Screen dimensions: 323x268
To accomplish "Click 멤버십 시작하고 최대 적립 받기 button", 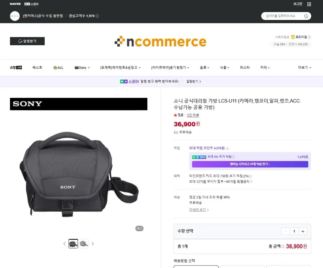I will pos(250,164).
